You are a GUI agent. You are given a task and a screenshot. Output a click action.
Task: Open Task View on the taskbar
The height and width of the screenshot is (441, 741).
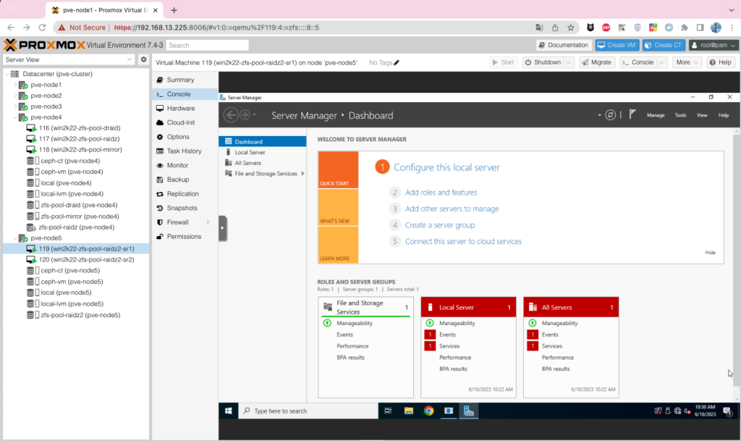(x=389, y=411)
